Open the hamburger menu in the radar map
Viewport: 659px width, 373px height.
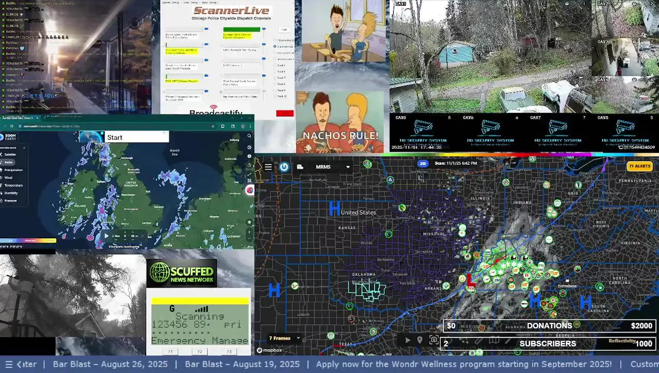(268, 167)
